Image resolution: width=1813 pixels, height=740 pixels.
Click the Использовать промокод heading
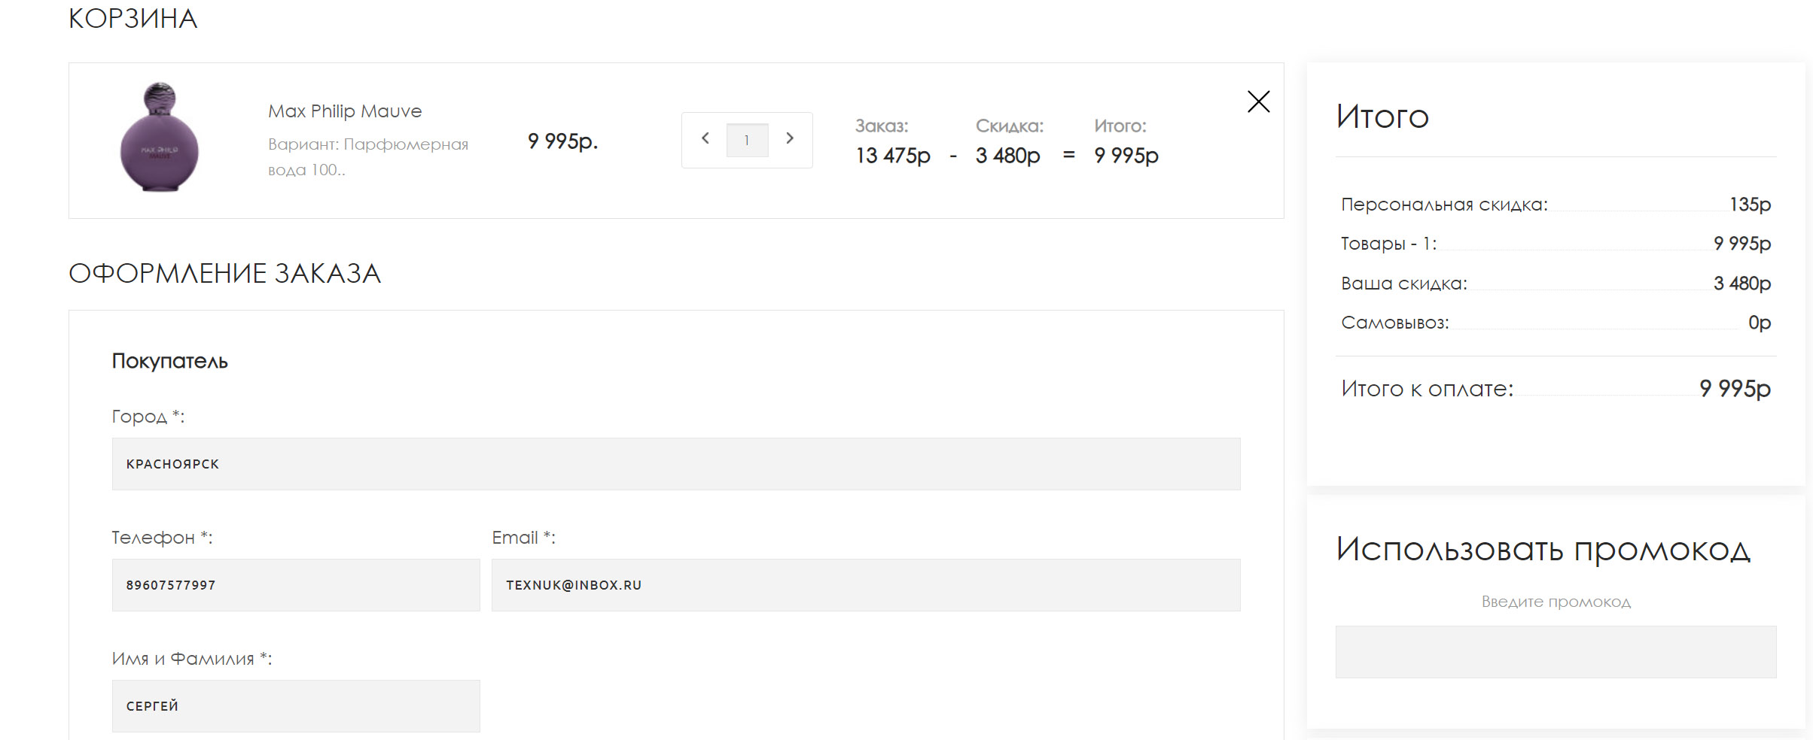click(1543, 550)
